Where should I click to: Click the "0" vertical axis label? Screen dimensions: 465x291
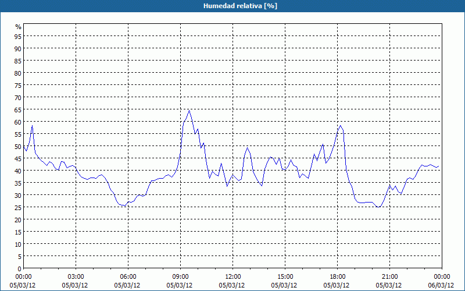point(20,269)
